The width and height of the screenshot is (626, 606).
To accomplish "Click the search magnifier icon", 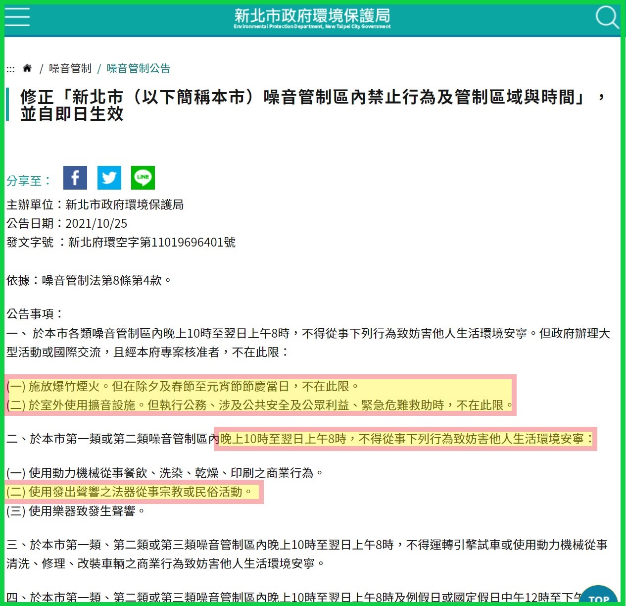I will [x=606, y=17].
